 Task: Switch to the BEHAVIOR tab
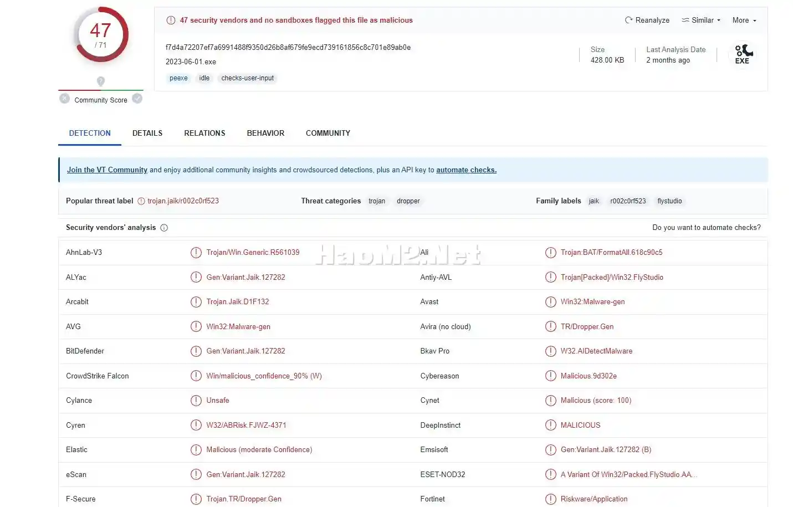coord(265,133)
